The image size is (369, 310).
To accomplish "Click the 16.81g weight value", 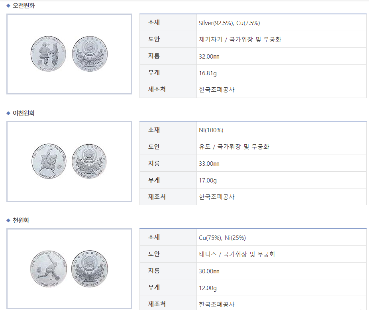I will [208, 73].
